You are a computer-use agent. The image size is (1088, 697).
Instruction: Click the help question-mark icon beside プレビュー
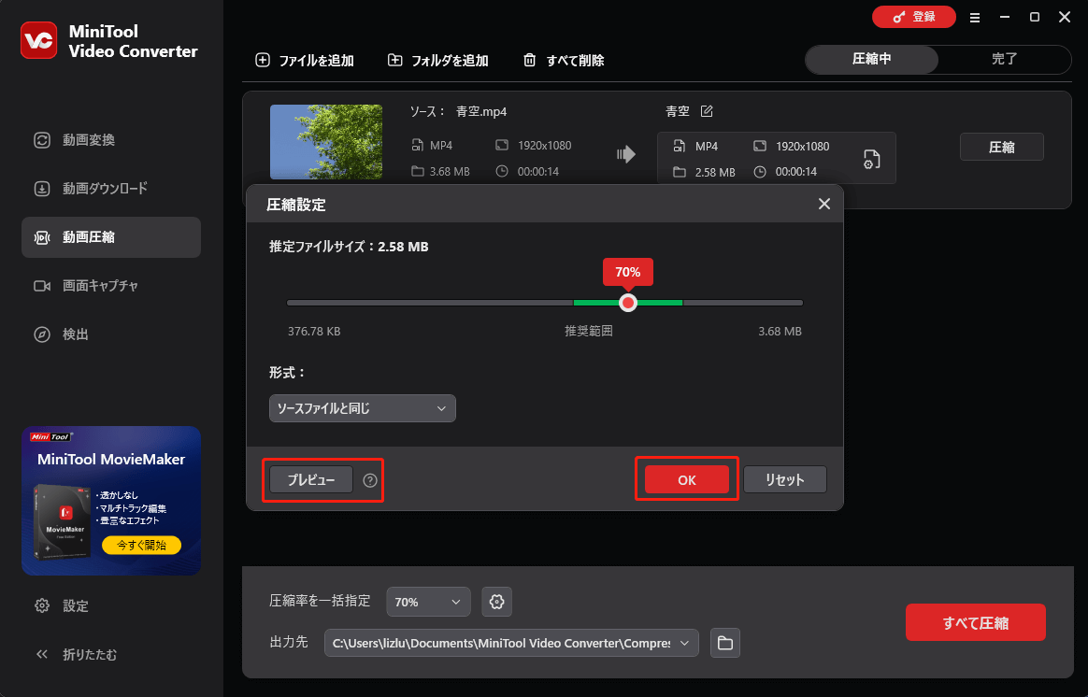tap(370, 480)
